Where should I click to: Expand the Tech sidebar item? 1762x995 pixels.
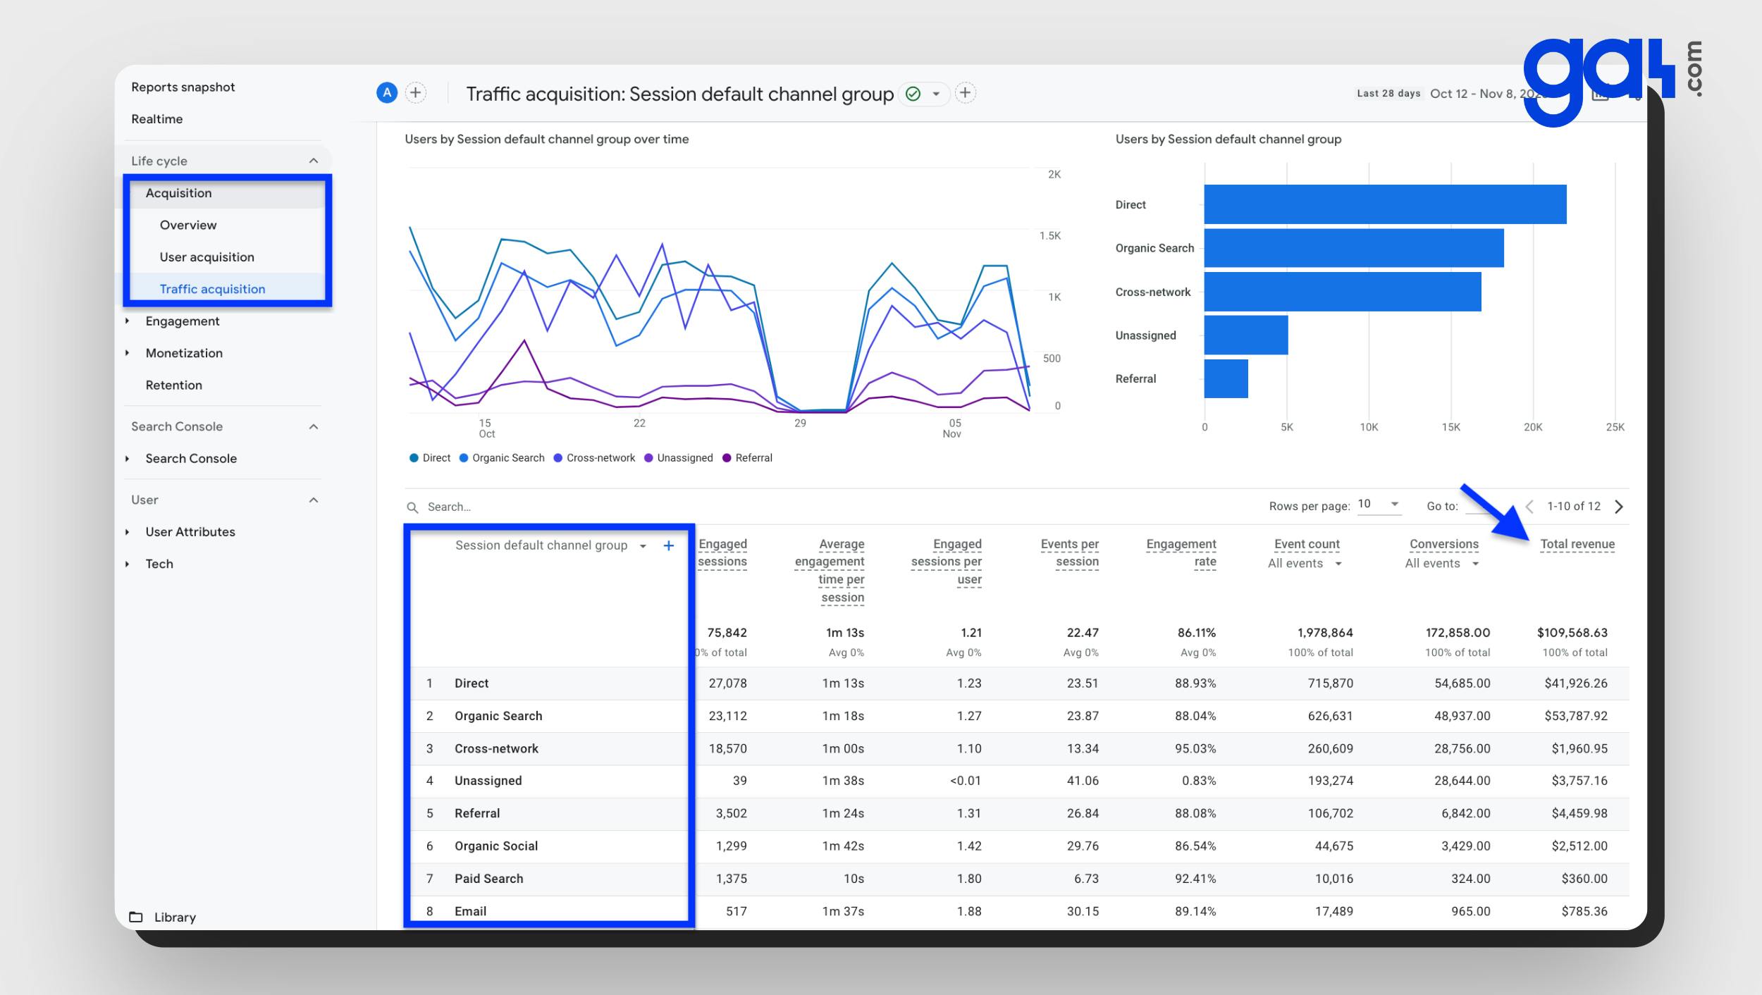pos(127,564)
